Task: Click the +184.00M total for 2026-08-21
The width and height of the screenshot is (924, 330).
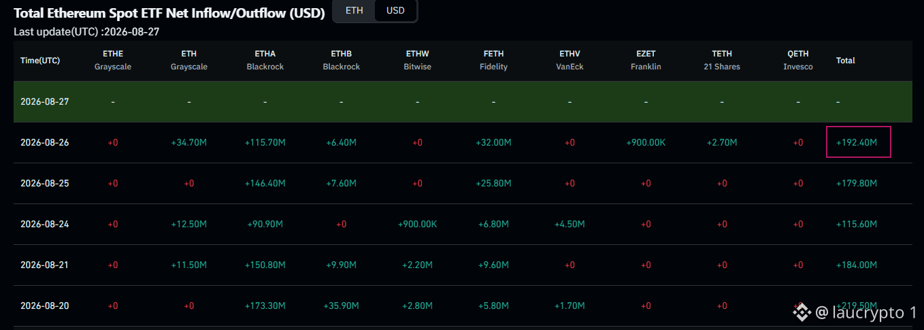Action: pyautogui.click(x=856, y=265)
